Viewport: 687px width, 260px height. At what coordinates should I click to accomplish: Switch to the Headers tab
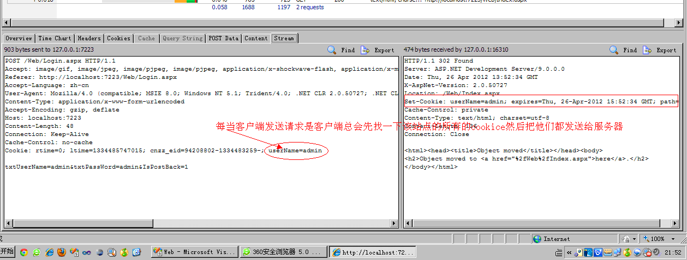pyautogui.click(x=89, y=38)
